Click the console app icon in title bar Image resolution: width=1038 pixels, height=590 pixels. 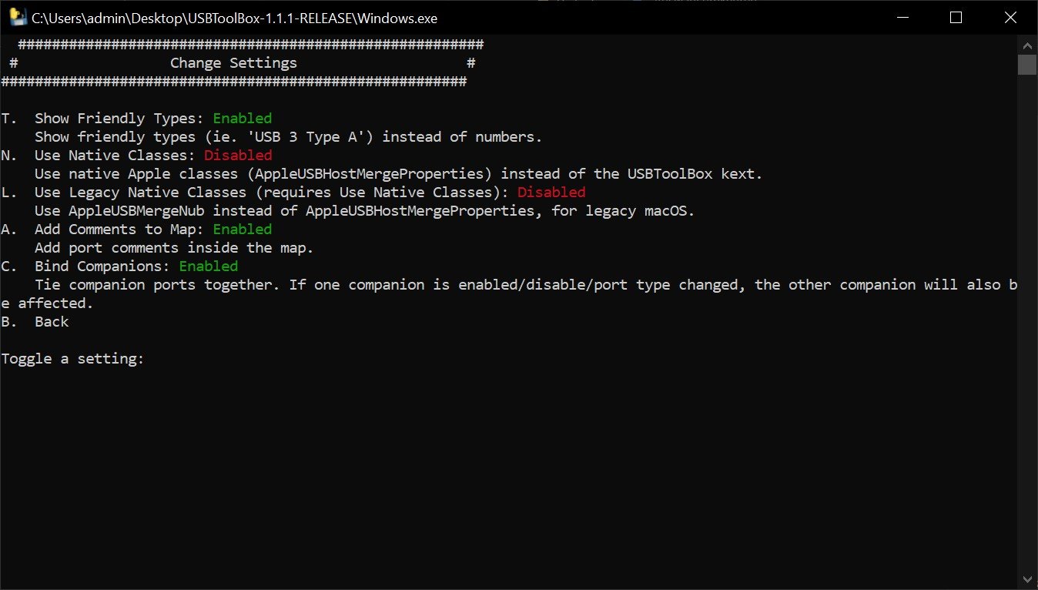pos(15,18)
